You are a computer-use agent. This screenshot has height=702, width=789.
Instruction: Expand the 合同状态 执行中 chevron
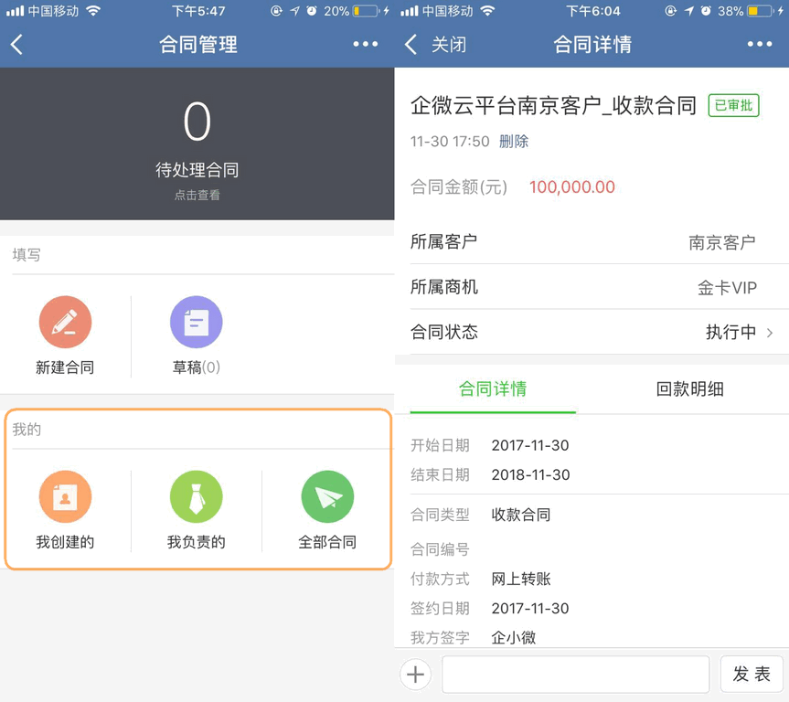(x=769, y=333)
